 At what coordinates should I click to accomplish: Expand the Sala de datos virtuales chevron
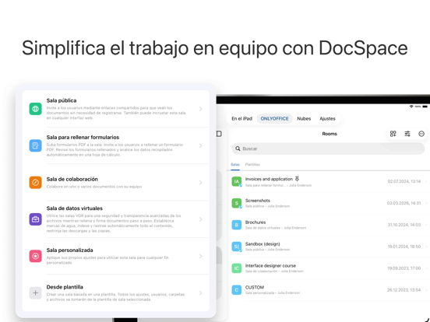tap(200, 219)
